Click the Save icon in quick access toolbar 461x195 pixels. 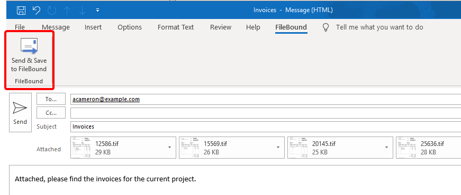click(21, 10)
